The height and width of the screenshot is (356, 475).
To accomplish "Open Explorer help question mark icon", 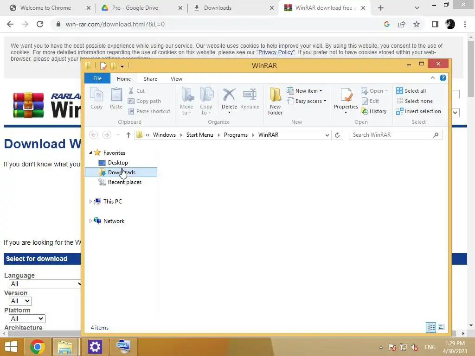I will [443, 78].
